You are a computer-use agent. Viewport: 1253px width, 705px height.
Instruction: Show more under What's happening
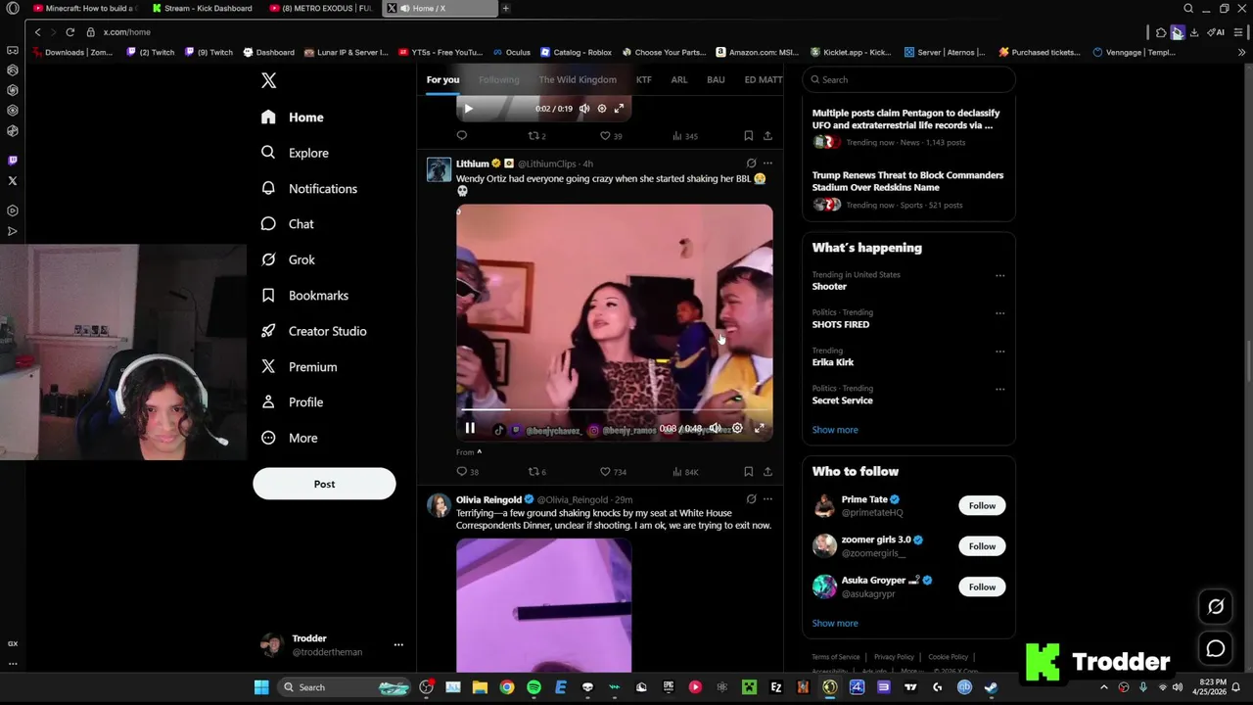pyautogui.click(x=835, y=430)
